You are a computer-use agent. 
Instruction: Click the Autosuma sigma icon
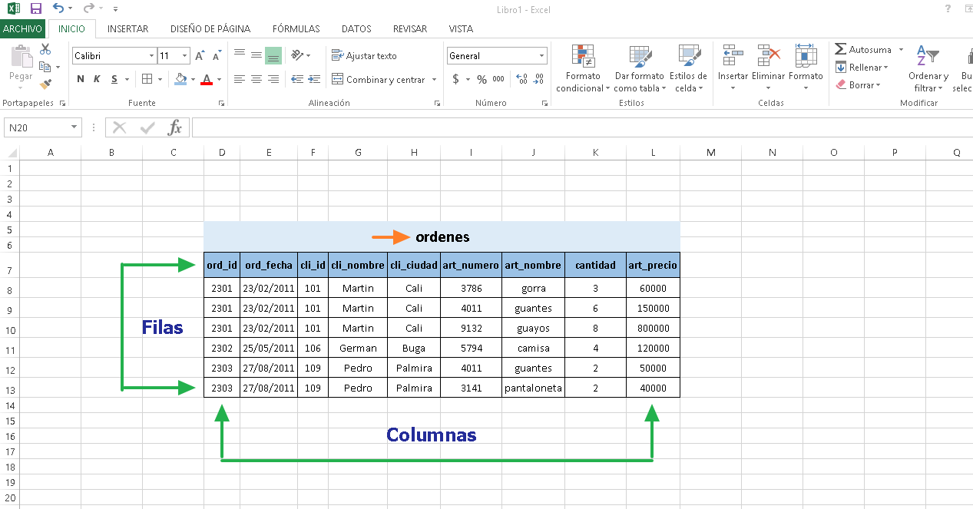[x=840, y=49]
